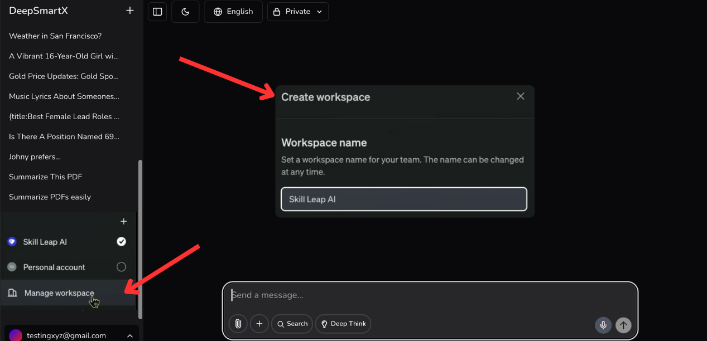Toggle the sidebar panel icon
Image resolution: width=707 pixels, height=341 pixels.
[157, 12]
